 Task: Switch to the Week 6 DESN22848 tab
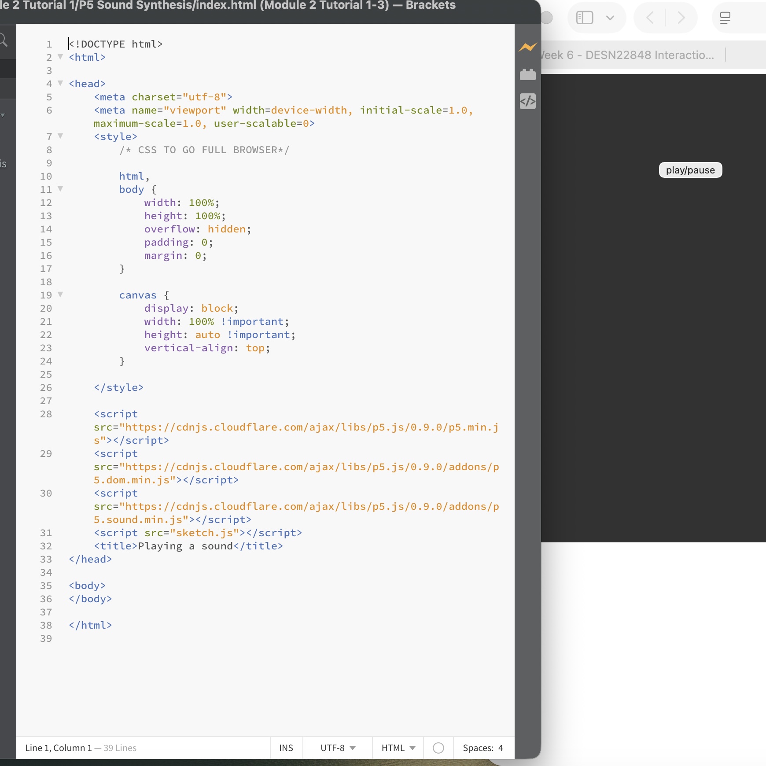click(630, 55)
